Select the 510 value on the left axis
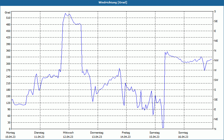The width and height of the screenshot is (224, 140). (x=8, y=18)
